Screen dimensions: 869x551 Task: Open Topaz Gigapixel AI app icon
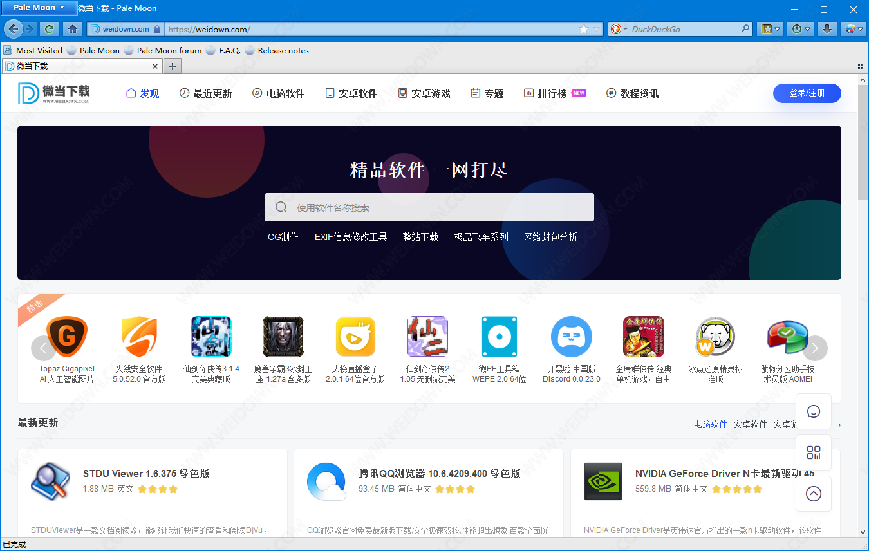tap(67, 337)
